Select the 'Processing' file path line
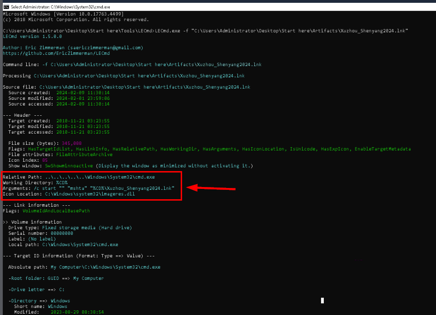 click(x=124, y=76)
